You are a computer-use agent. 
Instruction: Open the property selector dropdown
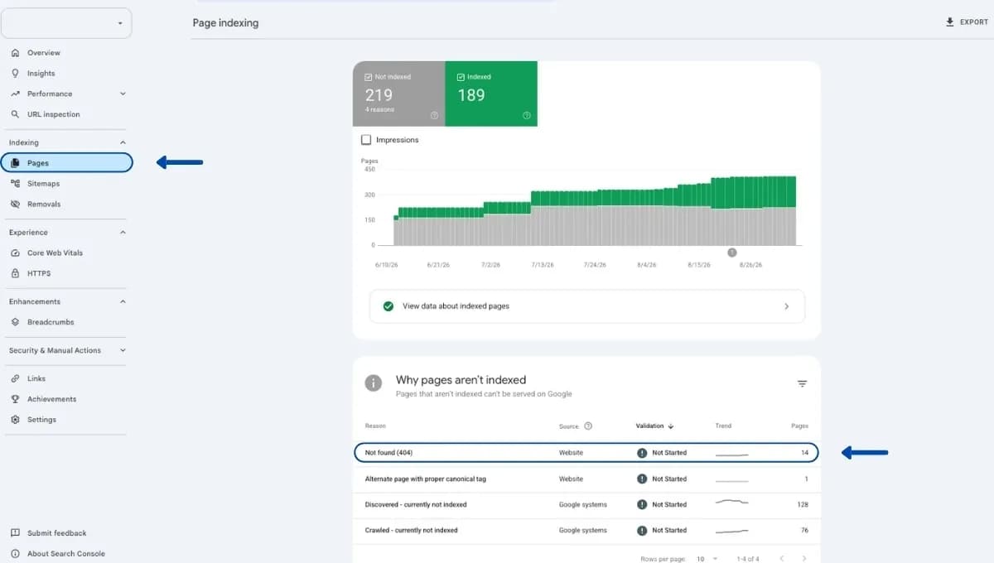coord(66,23)
